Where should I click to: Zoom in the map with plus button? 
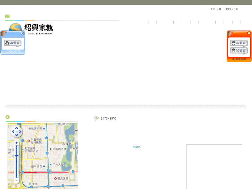pyautogui.click(x=16, y=143)
